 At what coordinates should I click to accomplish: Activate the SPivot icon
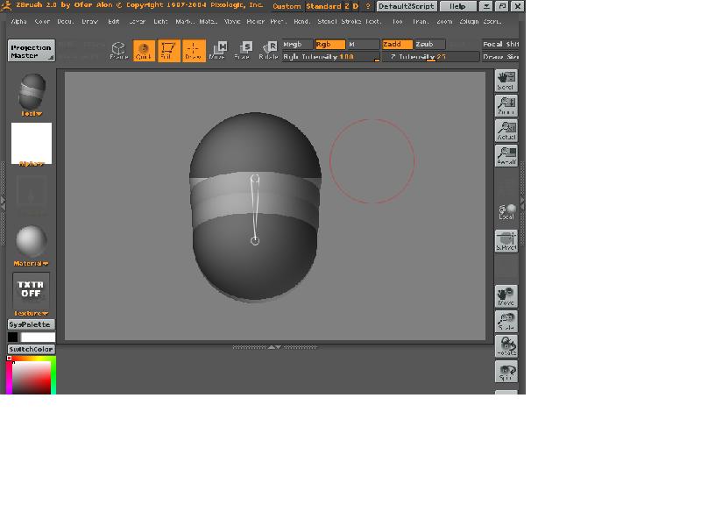pyautogui.click(x=505, y=241)
